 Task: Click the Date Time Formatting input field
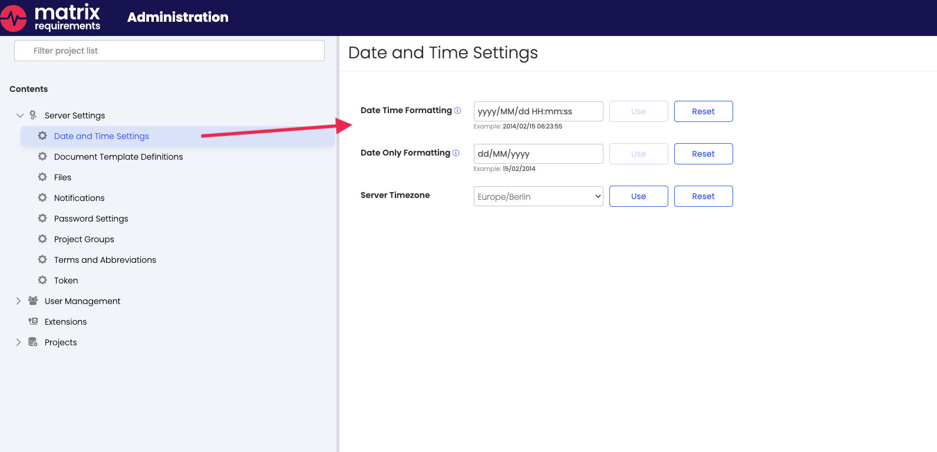point(539,111)
